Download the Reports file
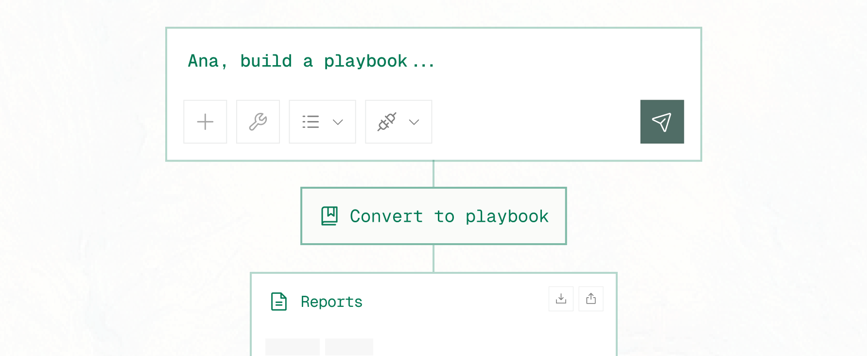867x356 pixels. coord(561,299)
